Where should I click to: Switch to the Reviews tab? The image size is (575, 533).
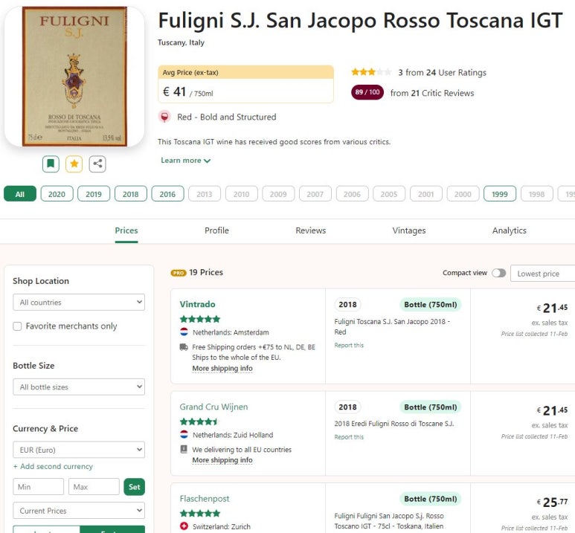click(311, 230)
